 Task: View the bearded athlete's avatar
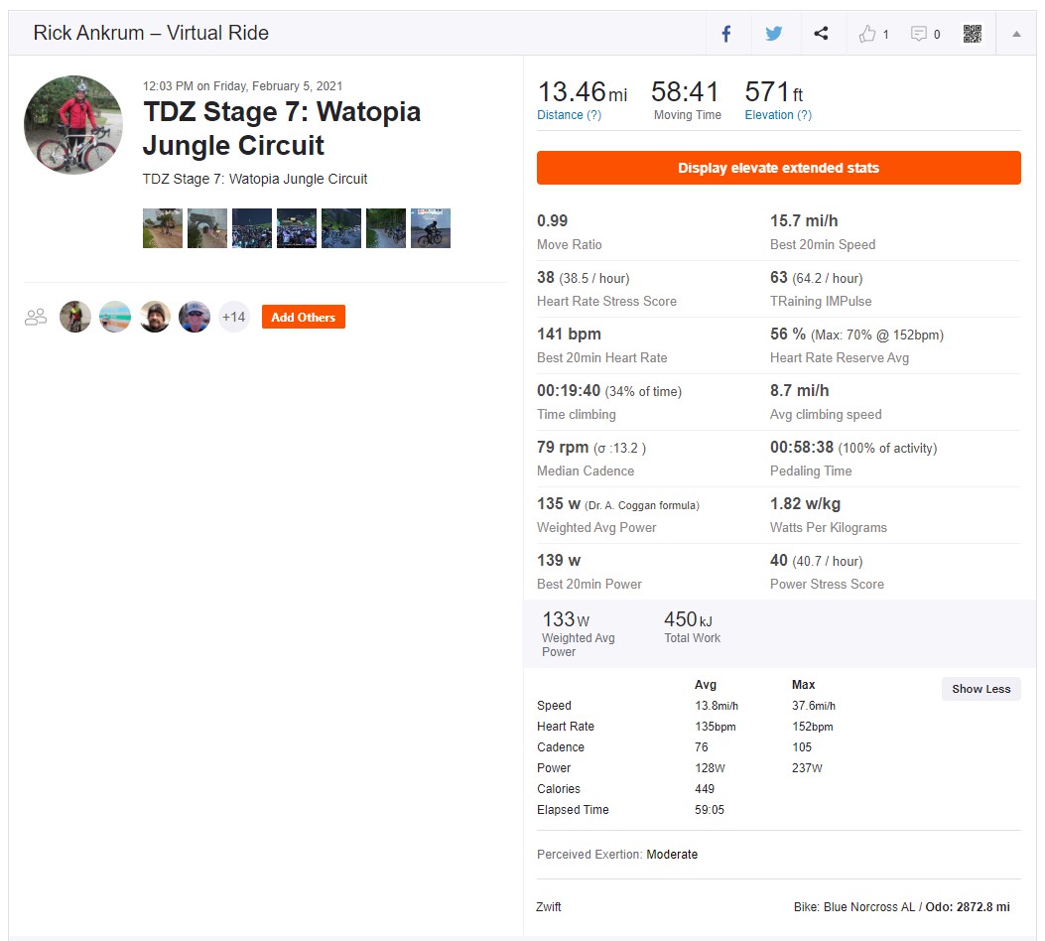click(155, 317)
